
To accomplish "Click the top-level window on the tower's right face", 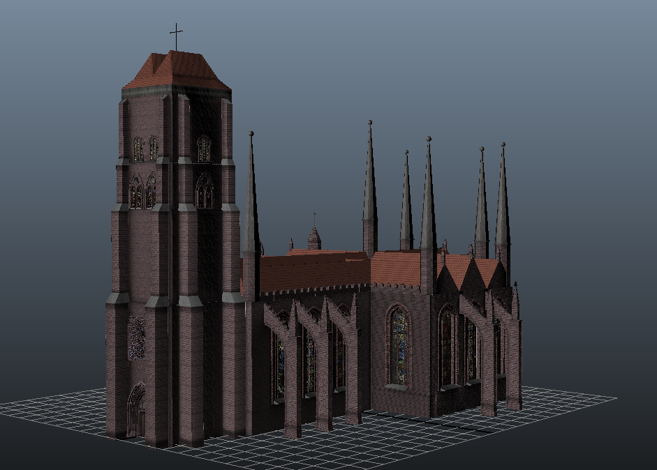I will point(203,149).
